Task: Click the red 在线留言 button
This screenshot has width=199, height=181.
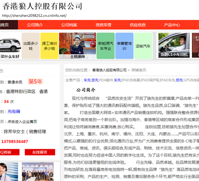Action: coord(40,152)
